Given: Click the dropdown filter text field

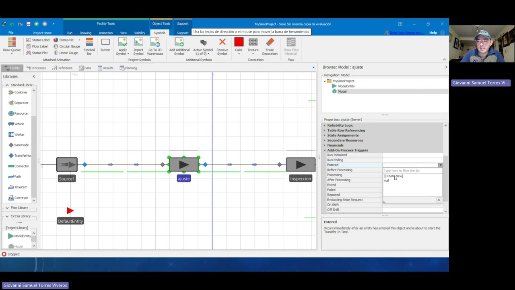Looking at the screenshot, I should (x=412, y=171).
